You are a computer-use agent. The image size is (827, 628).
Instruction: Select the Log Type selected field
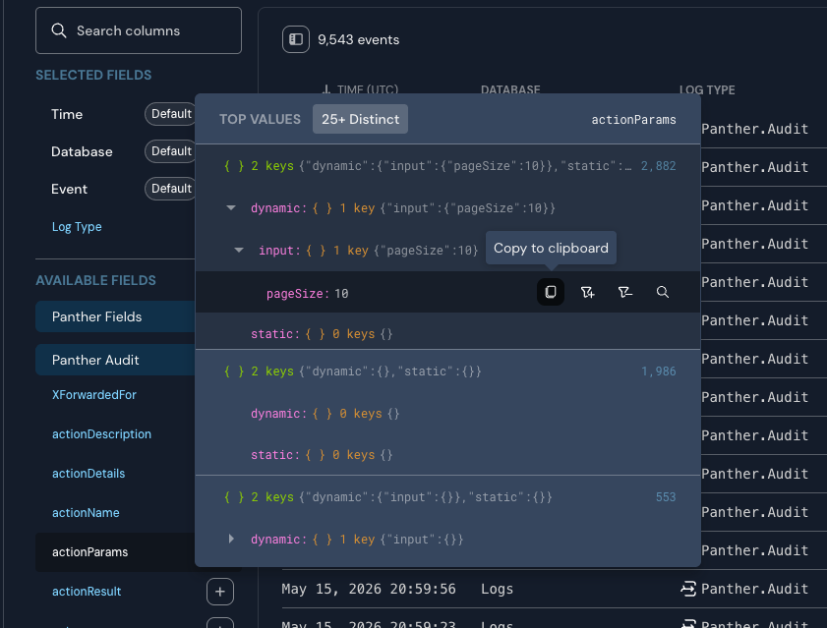click(x=77, y=227)
